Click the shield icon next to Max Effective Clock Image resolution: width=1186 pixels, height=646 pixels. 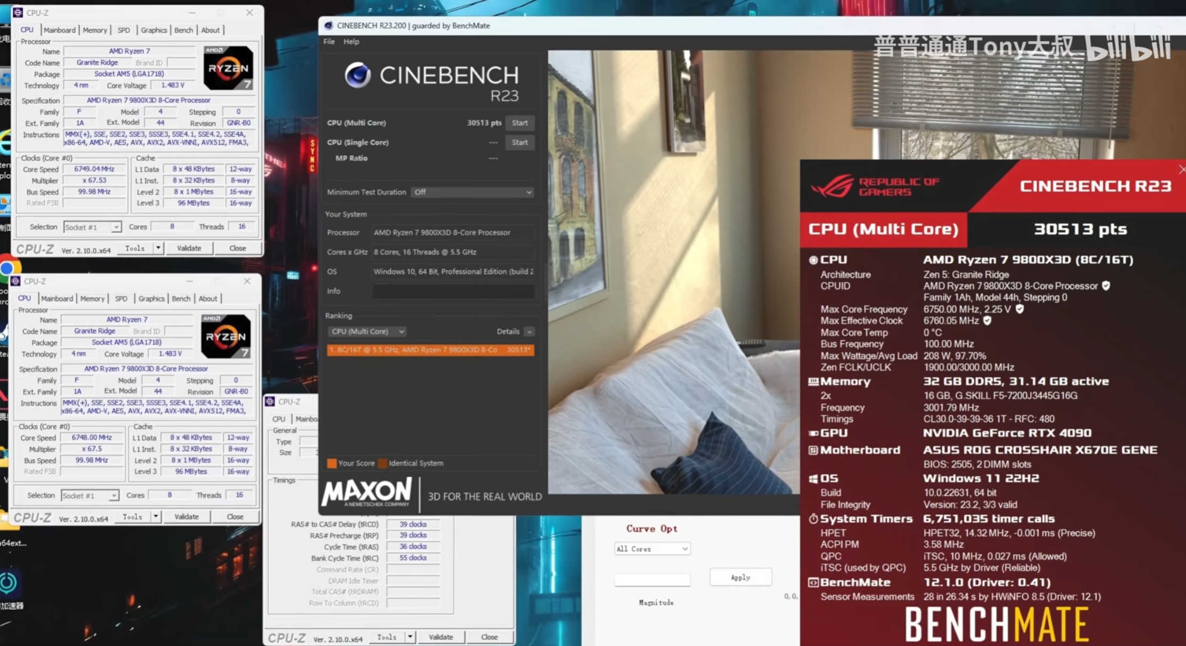tap(987, 321)
